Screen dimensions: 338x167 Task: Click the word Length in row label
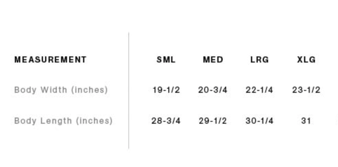(x=56, y=121)
